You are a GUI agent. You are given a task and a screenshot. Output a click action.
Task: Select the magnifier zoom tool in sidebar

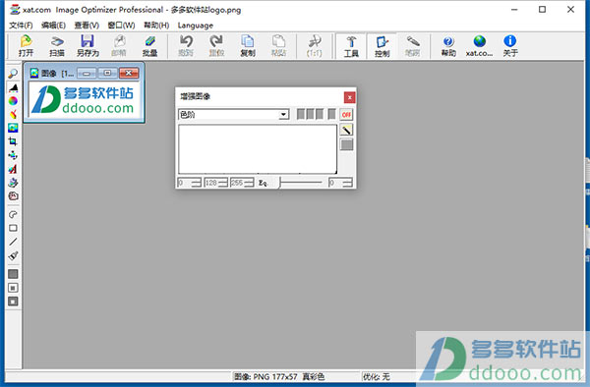13,74
